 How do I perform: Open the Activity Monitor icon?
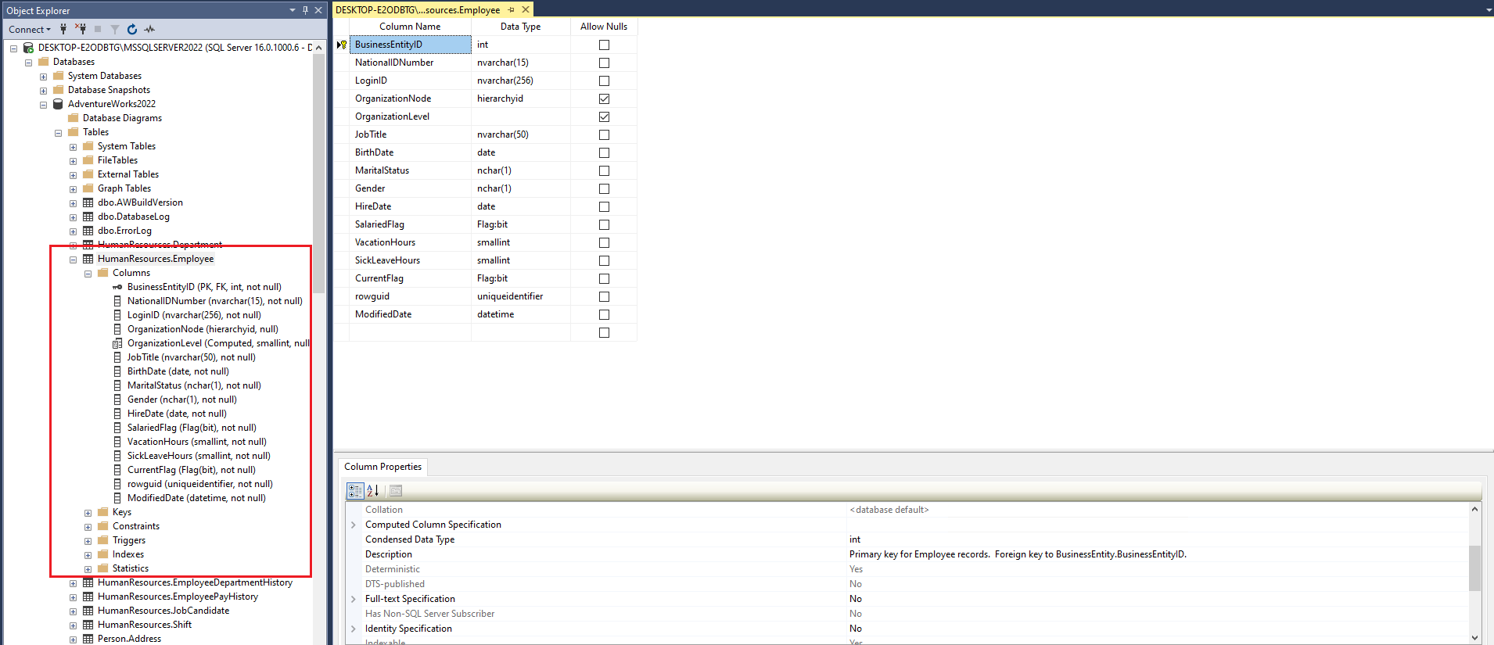click(149, 29)
